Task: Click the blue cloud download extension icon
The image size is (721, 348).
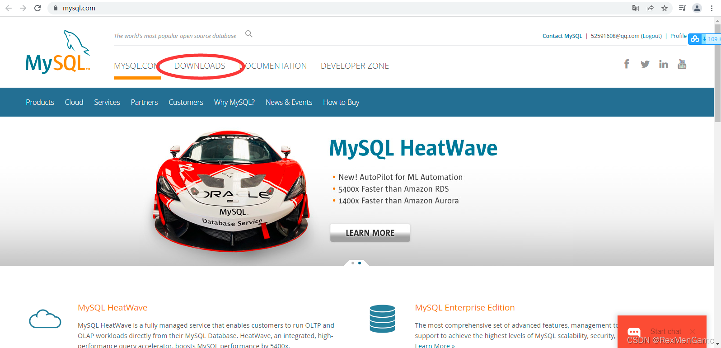Action: click(x=695, y=39)
